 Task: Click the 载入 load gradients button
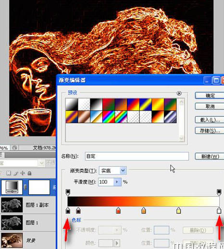[210, 120]
